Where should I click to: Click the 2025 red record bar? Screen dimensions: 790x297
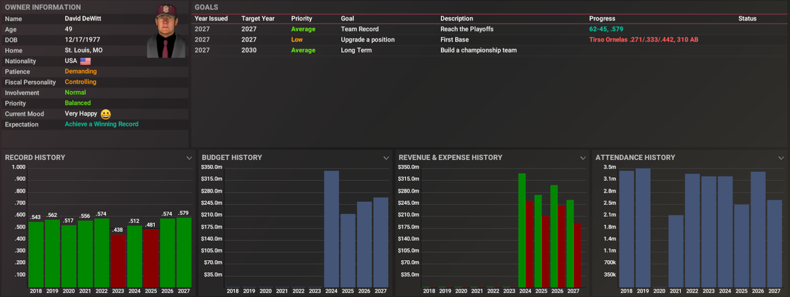tap(151, 257)
